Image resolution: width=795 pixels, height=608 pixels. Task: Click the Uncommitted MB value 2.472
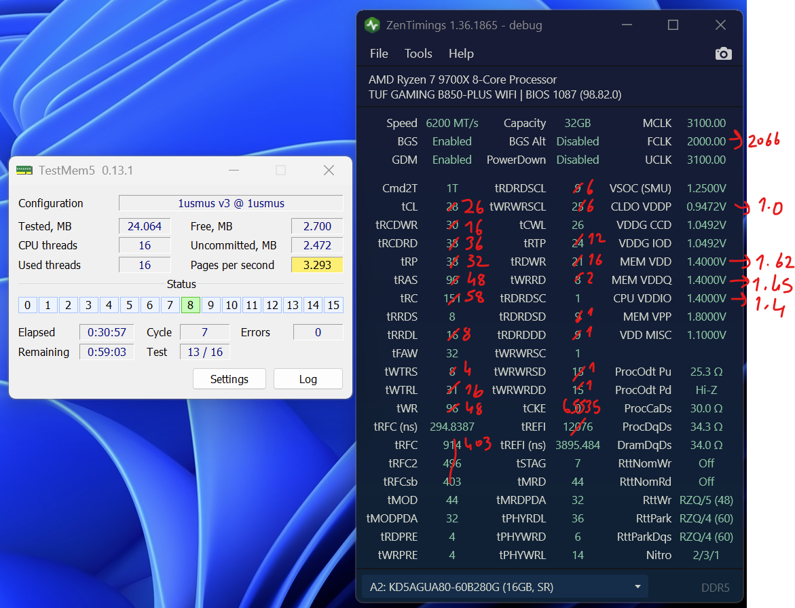click(317, 246)
